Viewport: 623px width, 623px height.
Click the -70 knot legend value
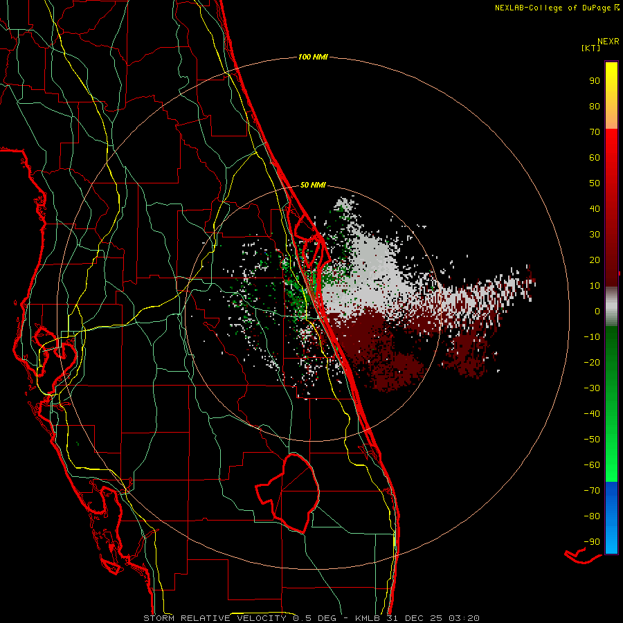click(x=592, y=490)
